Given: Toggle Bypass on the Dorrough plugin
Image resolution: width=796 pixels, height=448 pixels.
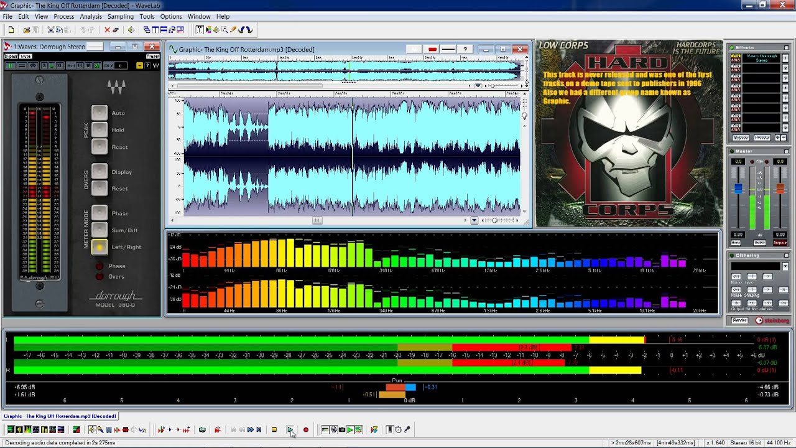Looking at the screenshot, I should click(11, 57).
